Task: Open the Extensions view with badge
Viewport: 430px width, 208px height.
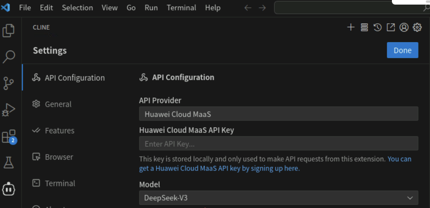Action: click(x=9, y=136)
